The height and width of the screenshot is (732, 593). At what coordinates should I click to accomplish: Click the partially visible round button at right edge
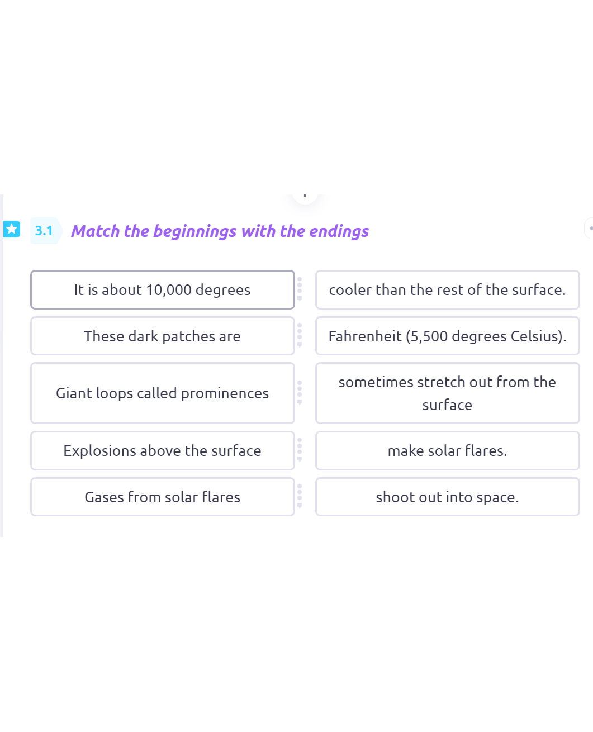(589, 228)
